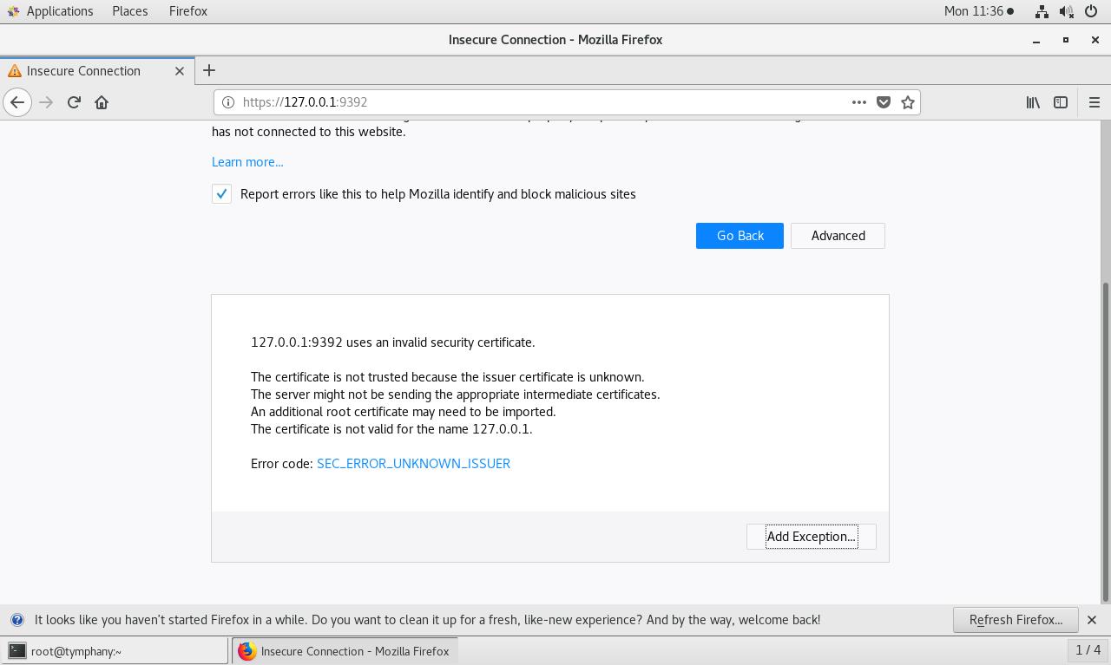
Task: Click the vertical page scrollbar
Action: pos(1105,440)
